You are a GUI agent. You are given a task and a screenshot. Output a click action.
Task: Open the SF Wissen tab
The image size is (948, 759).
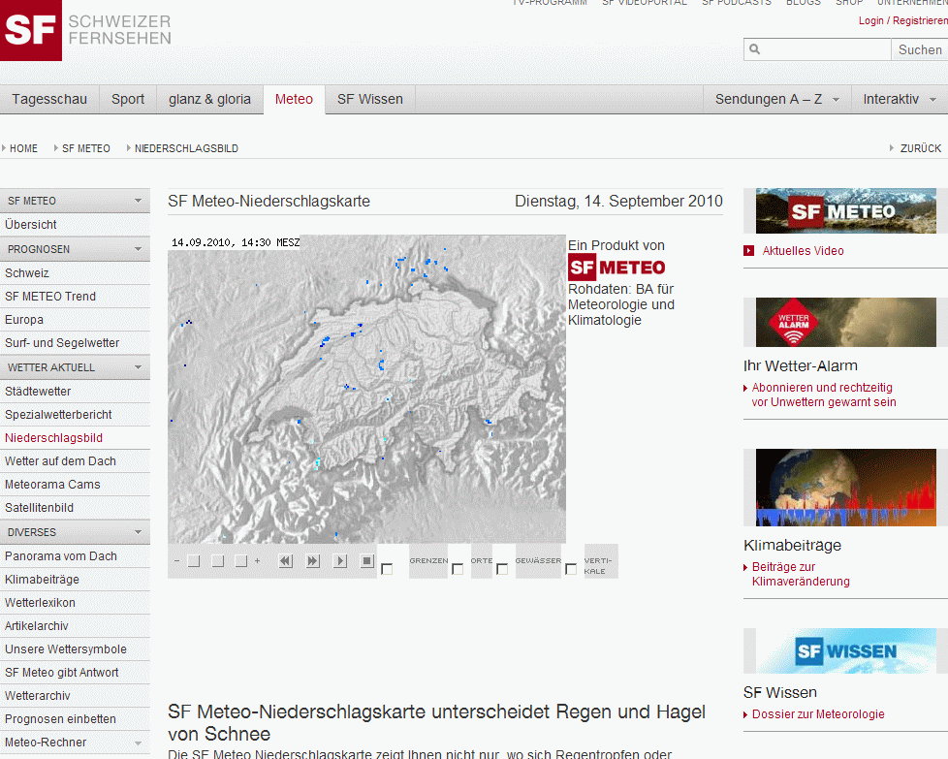(369, 99)
